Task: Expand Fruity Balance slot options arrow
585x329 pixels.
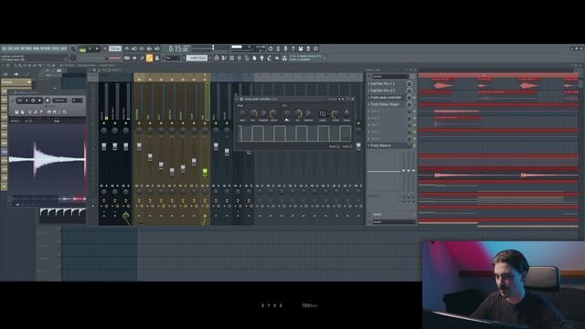Action: tap(369, 145)
